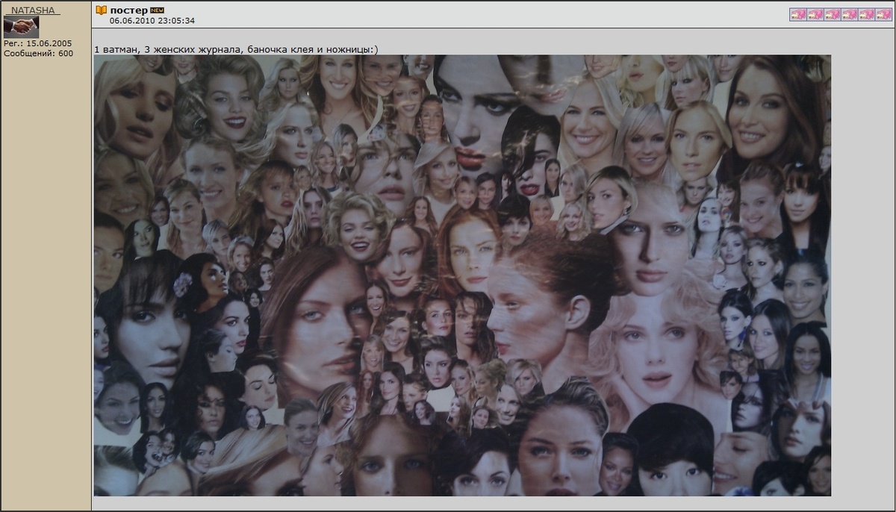896x512 pixels.
Task: Click the handshake avatar image under NATASHA
Action: 21,27
